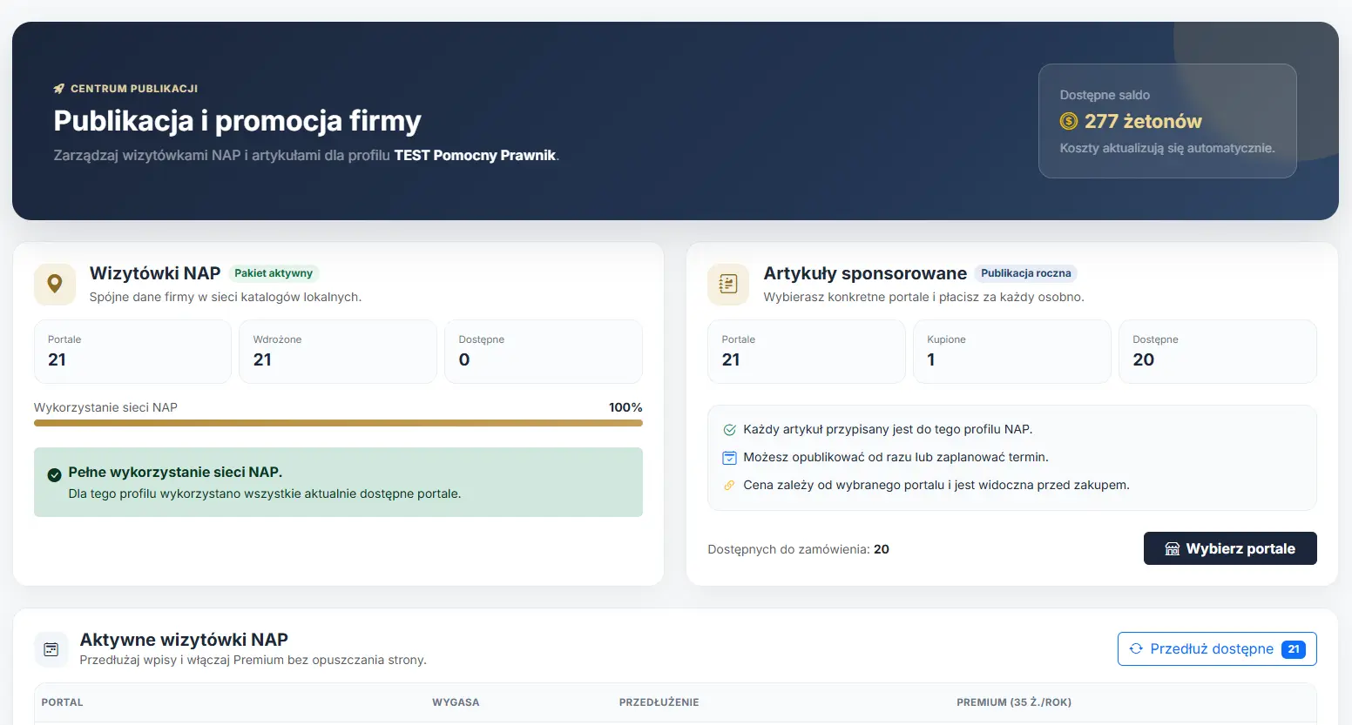Open portal selection with Wybierz portale
Screen dimensions: 1352x725
click(1230, 548)
